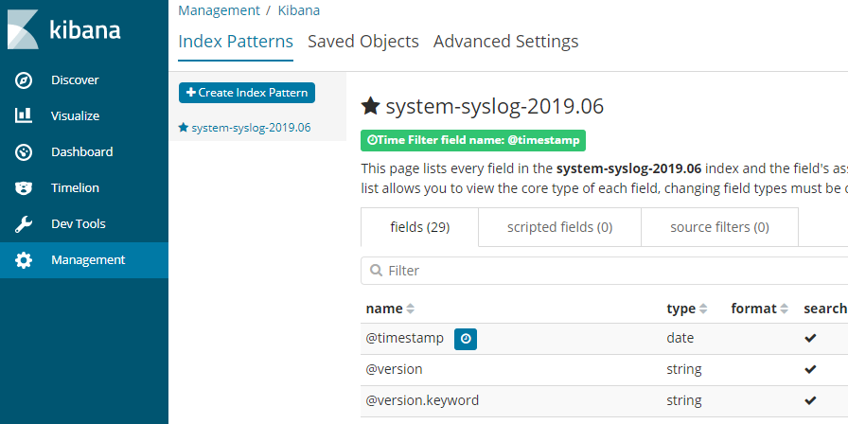
Task: Sort table by name column arrows
Action: coord(411,309)
